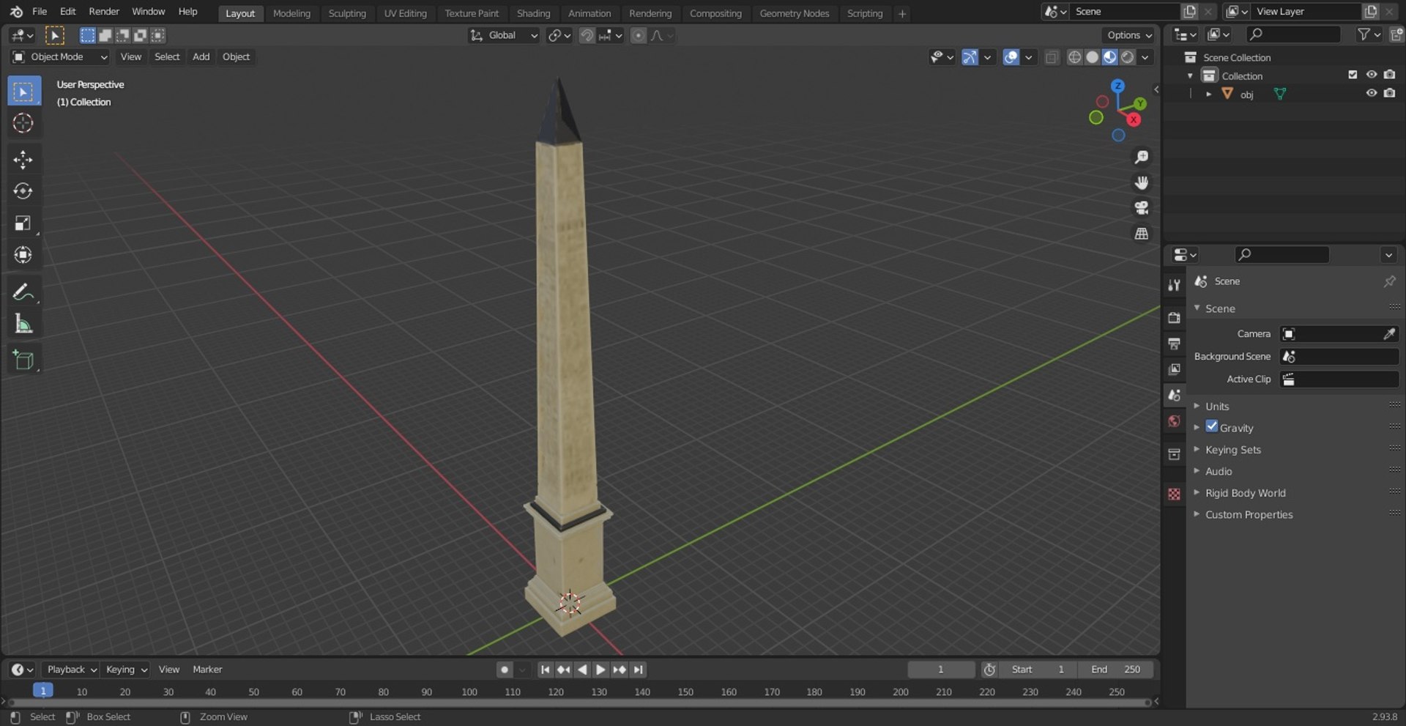1406x726 pixels.
Task: Open the Output properties tab
Action: [x=1174, y=344]
